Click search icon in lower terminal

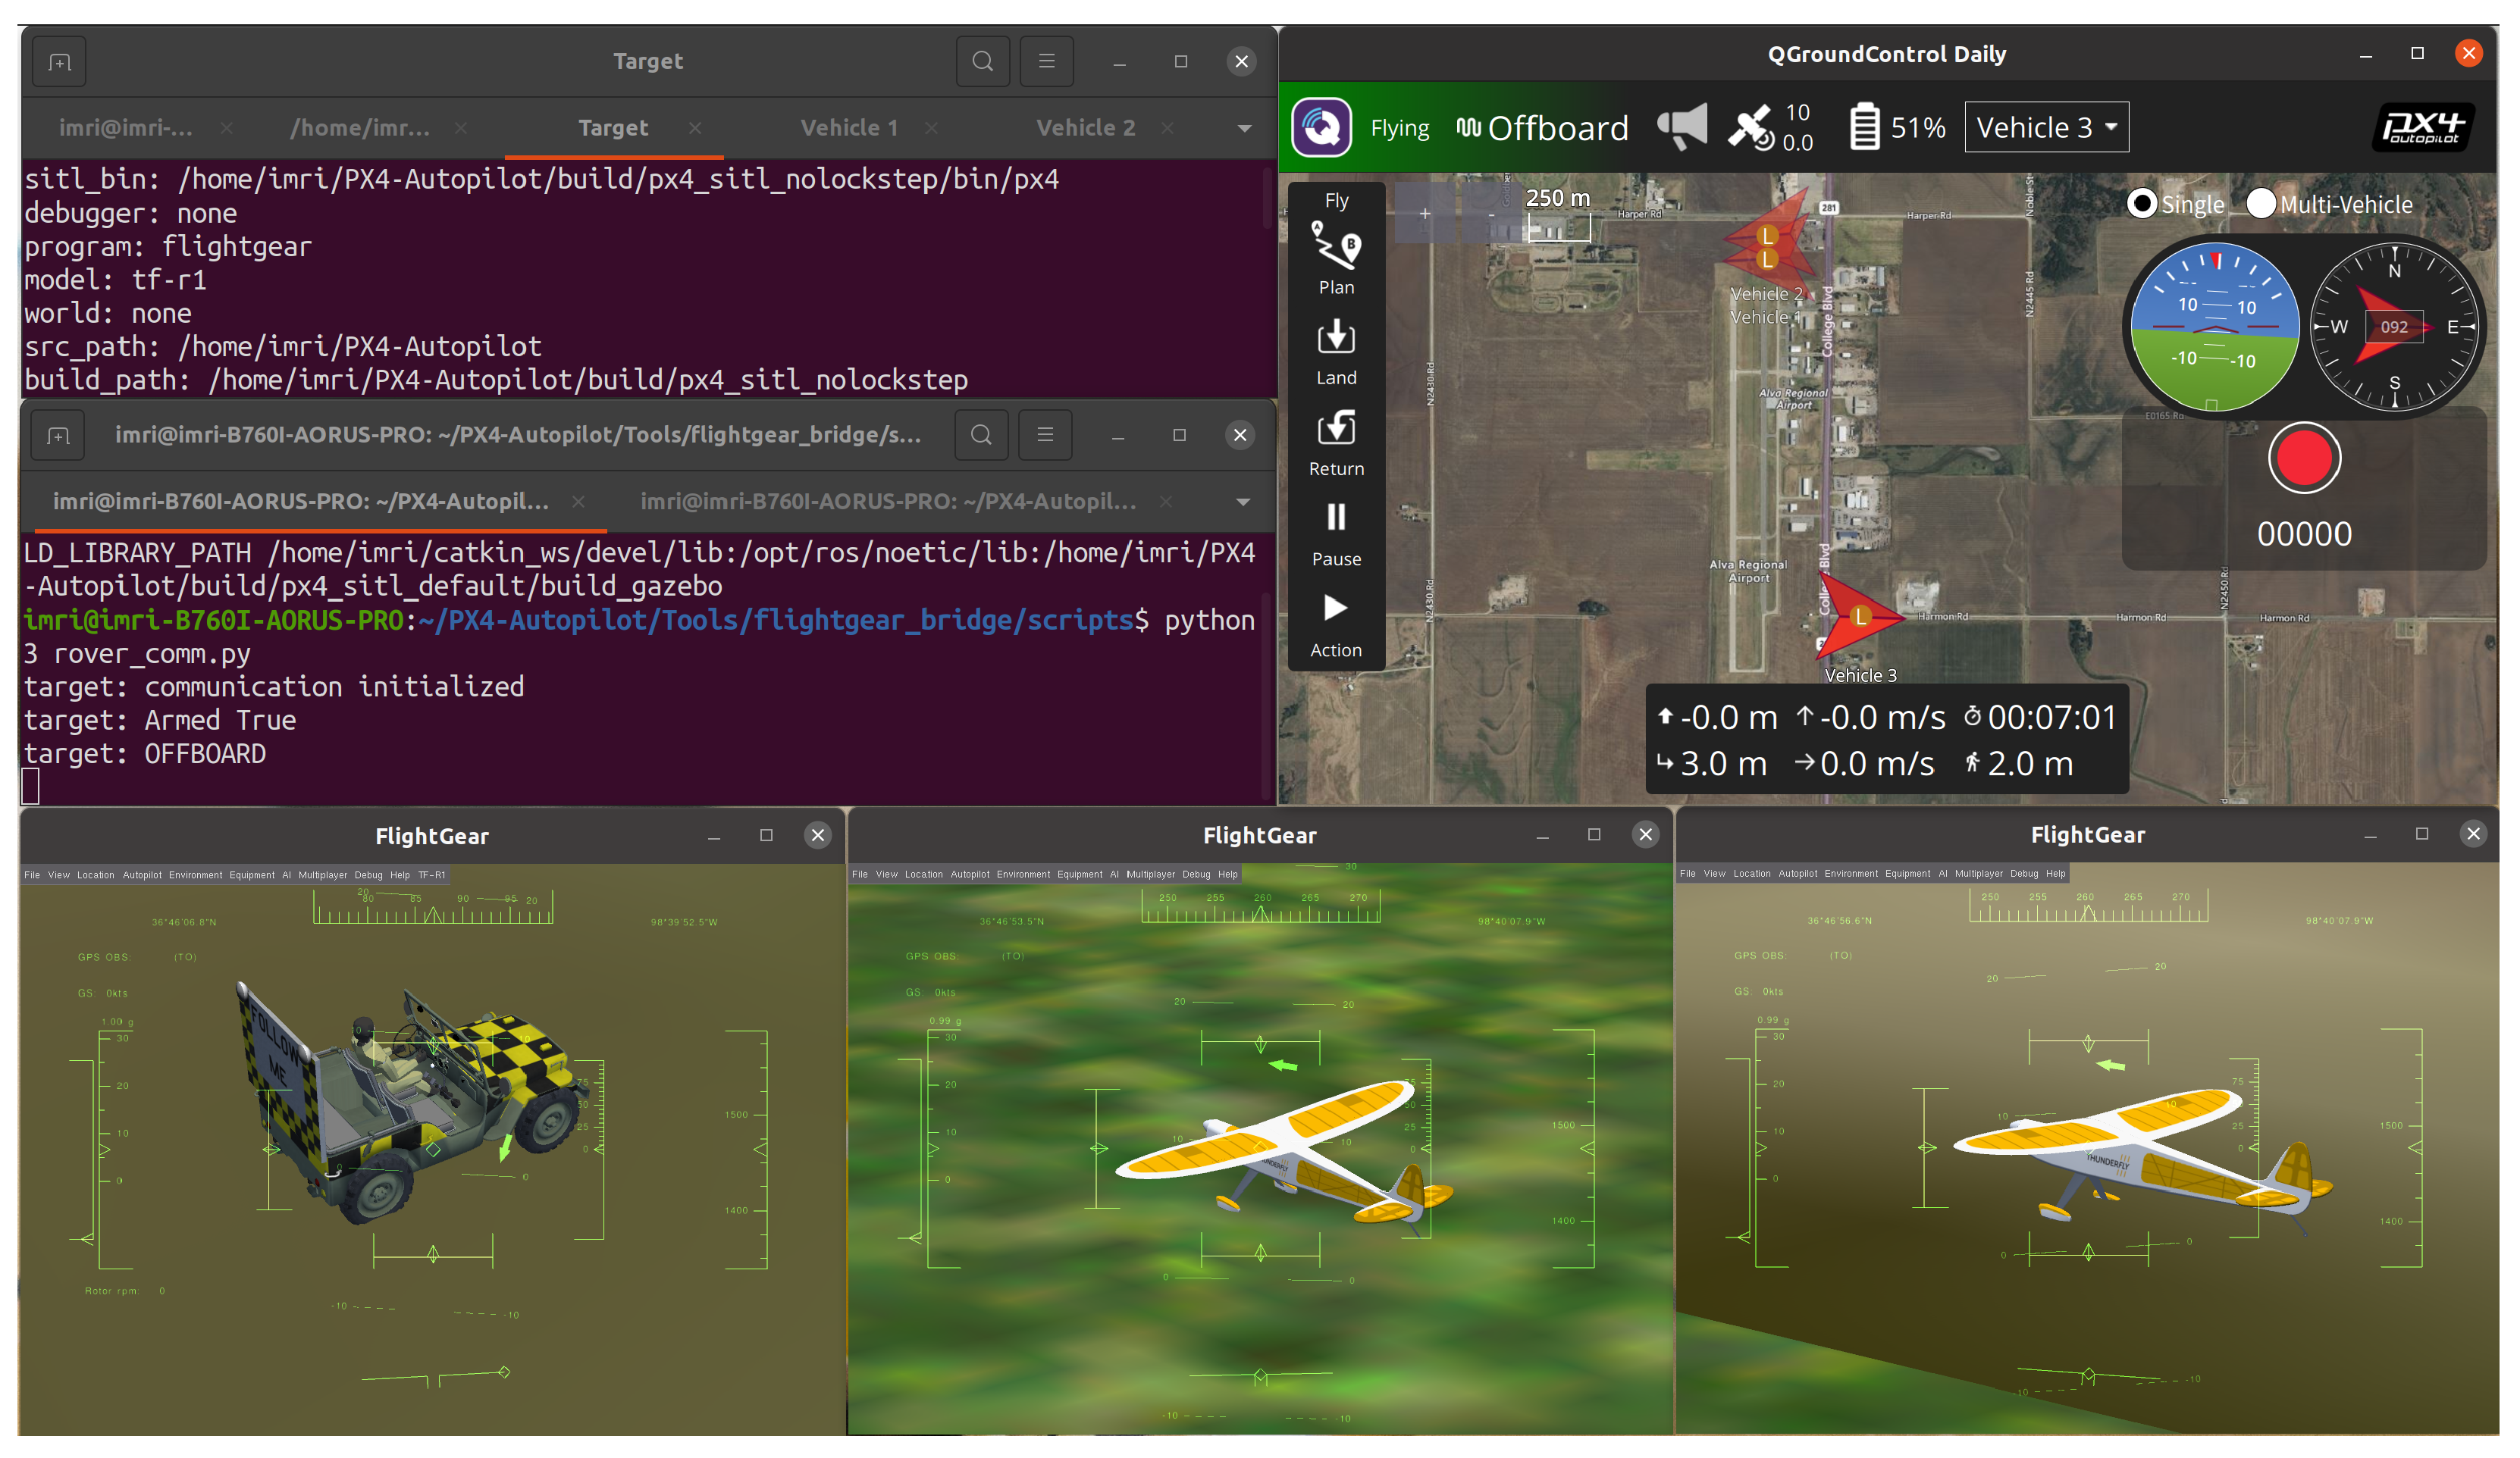coord(981,435)
